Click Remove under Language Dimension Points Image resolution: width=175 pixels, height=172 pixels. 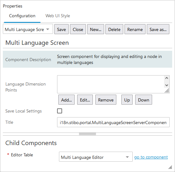[106, 100]
